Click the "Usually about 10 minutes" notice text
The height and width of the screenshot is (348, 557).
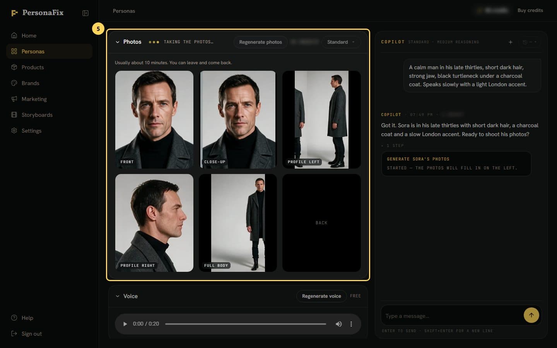coord(173,63)
